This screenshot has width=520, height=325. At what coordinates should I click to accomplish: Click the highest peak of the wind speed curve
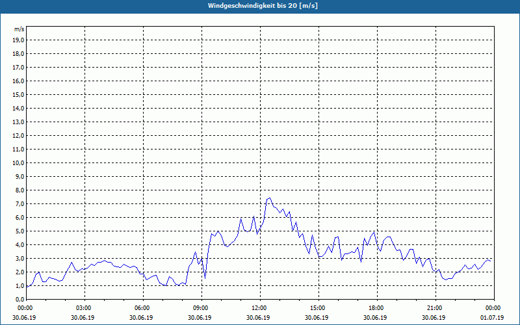[270, 198]
